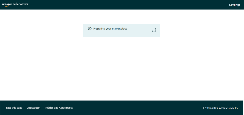
Task: Click empty area of dark header bar
Action: point(124,5)
